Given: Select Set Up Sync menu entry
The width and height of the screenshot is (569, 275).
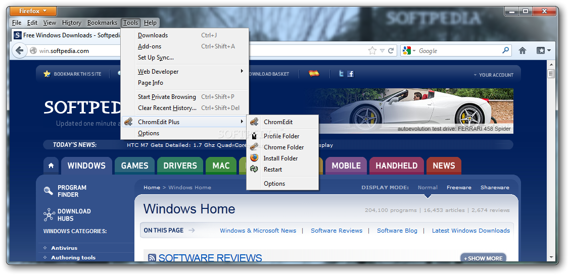Looking at the screenshot, I should [185, 57].
